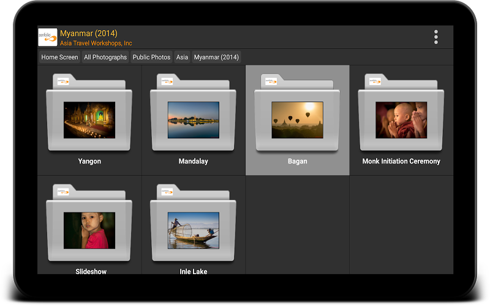This screenshot has height=306, width=490.
Task: Click the Yangon folder label
Action: [89, 161]
